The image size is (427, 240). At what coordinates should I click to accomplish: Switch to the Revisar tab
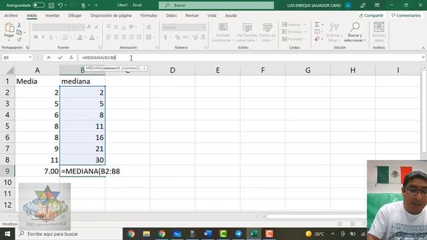[x=192, y=15]
